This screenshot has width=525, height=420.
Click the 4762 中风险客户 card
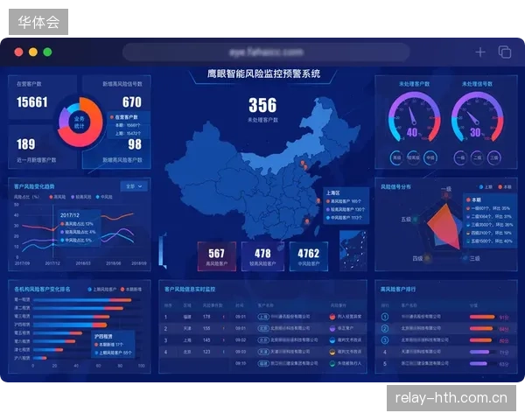click(x=308, y=256)
